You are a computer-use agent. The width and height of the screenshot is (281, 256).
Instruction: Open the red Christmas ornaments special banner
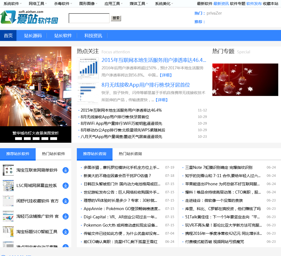pos(245,79)
